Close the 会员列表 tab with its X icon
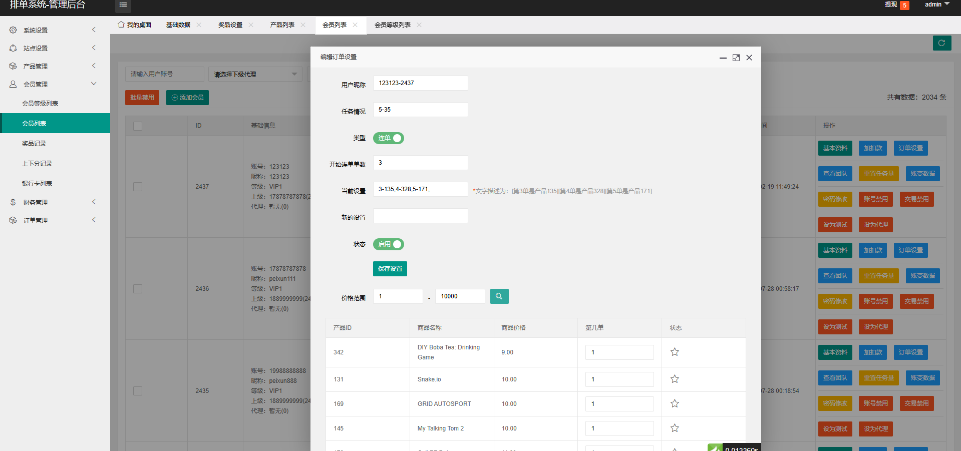961x451 pixels. click(x=355, y=25)
